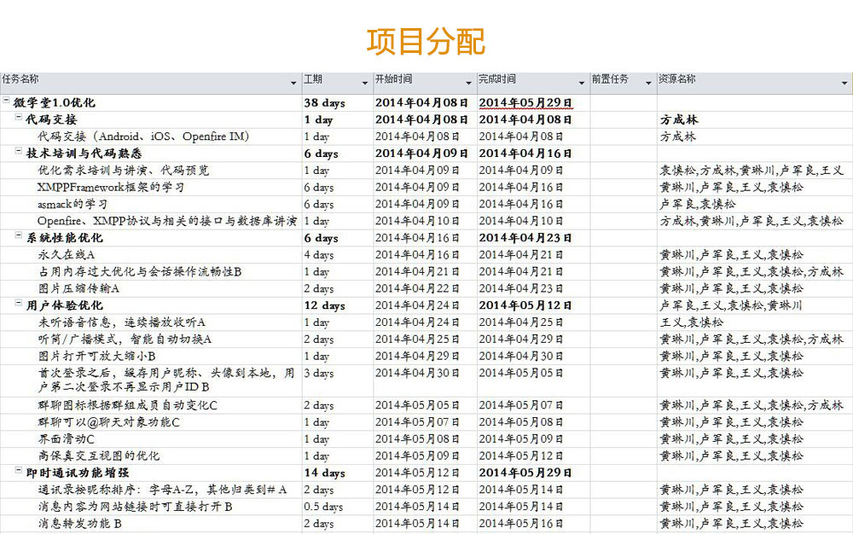The height and width of the screenshot is (534, 853).
Task: Collapse the 即时通讯功能增强 task group
Action: coord(19,472)
